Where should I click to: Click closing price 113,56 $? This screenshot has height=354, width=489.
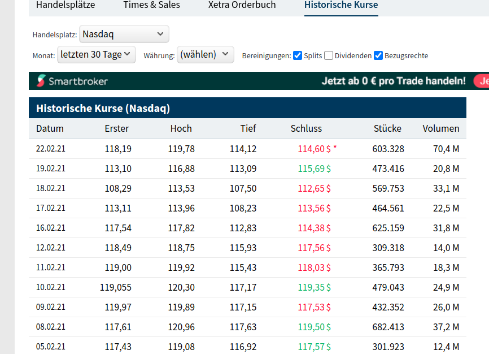(315, 208)
